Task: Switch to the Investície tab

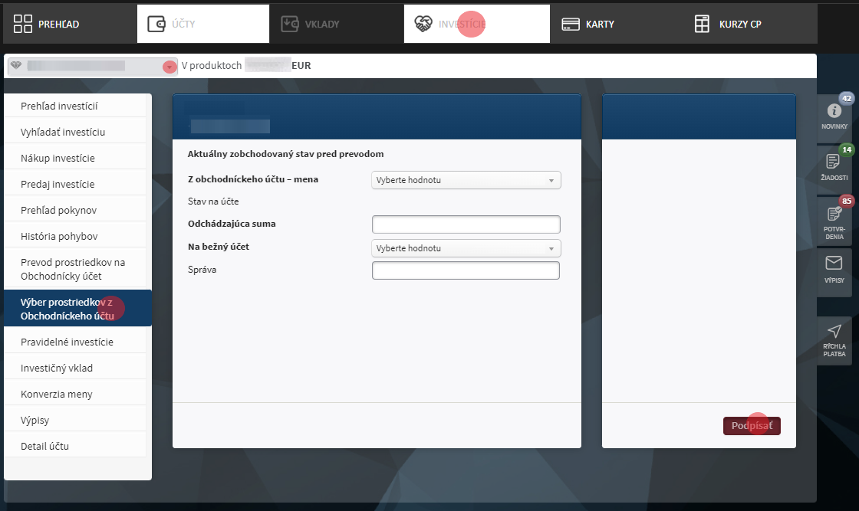Action: pyautogui.click(x=461, y=24)
